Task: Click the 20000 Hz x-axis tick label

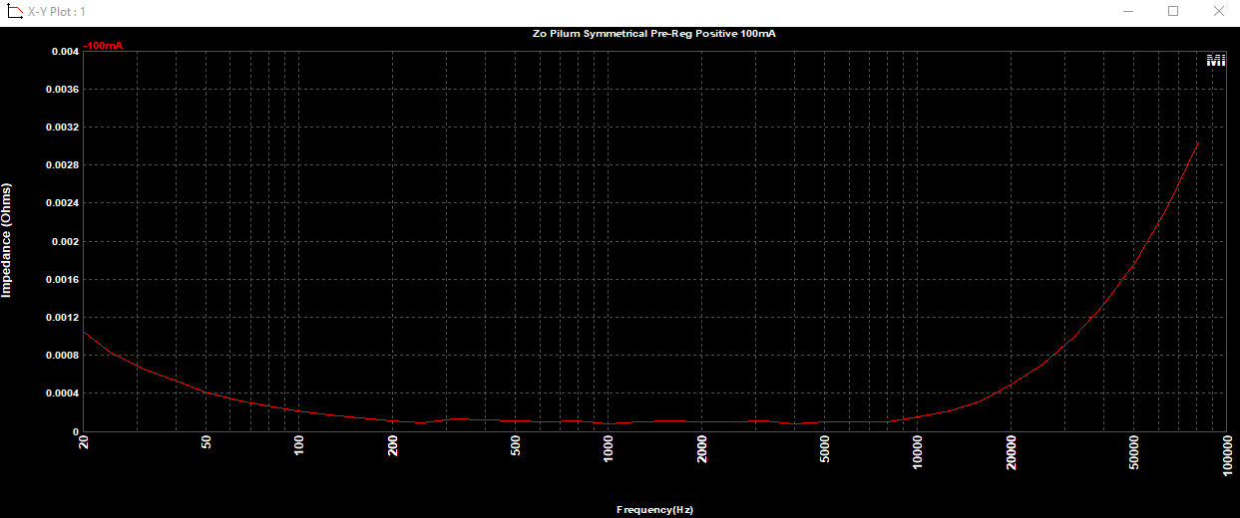Action: click(1012, 451)
